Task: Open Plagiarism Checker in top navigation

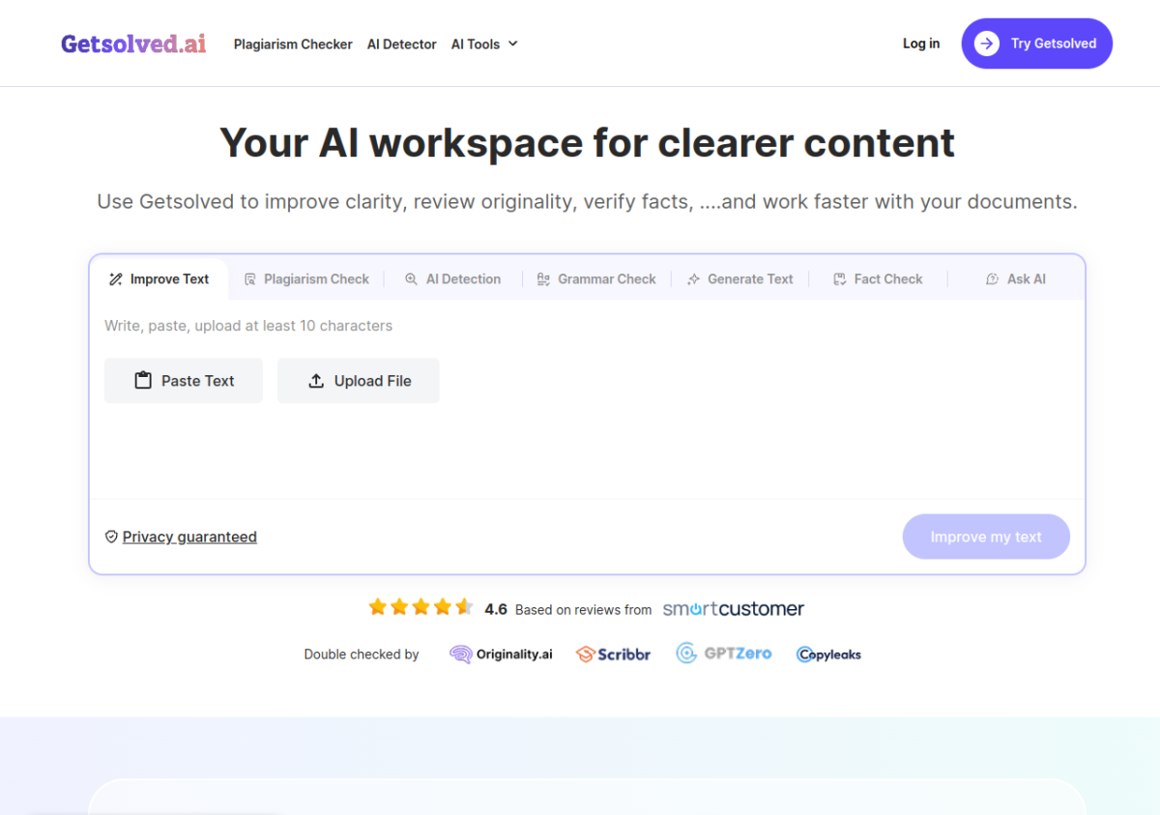Action: (293, 44)
